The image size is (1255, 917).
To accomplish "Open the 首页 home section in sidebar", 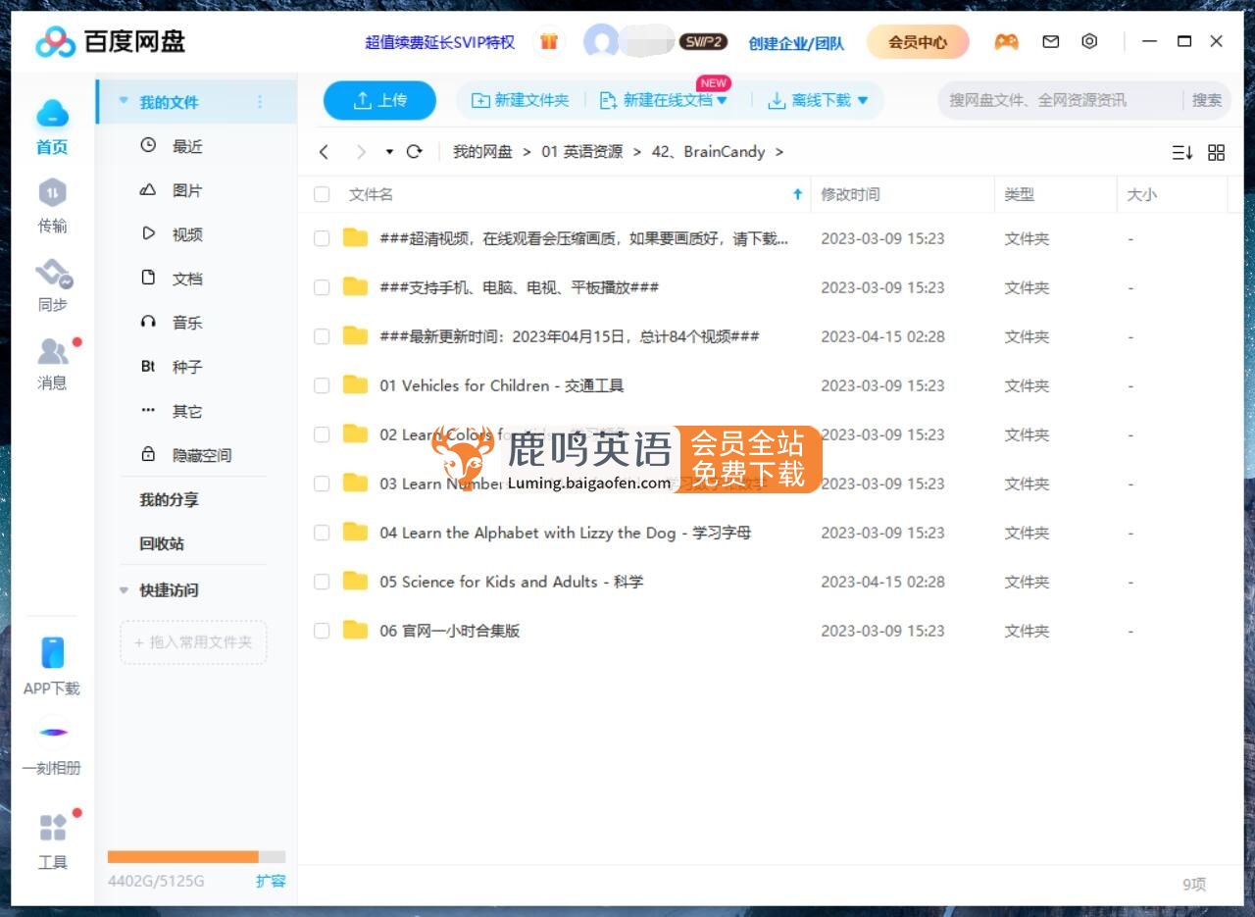I will 52,127.
